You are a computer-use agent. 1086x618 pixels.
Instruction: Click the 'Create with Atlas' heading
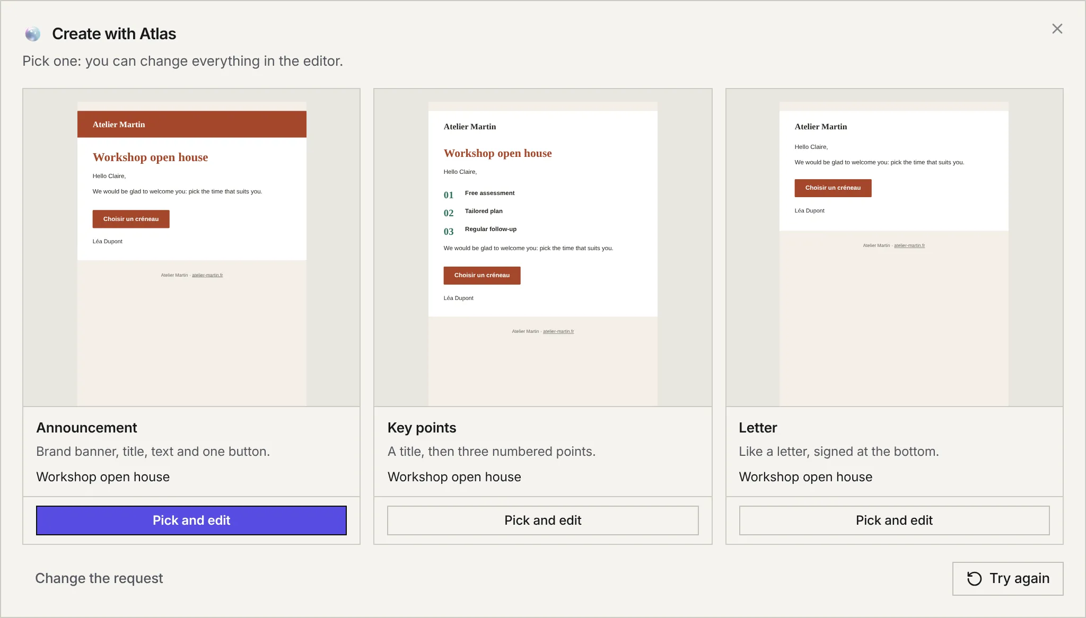click(114, 34)
